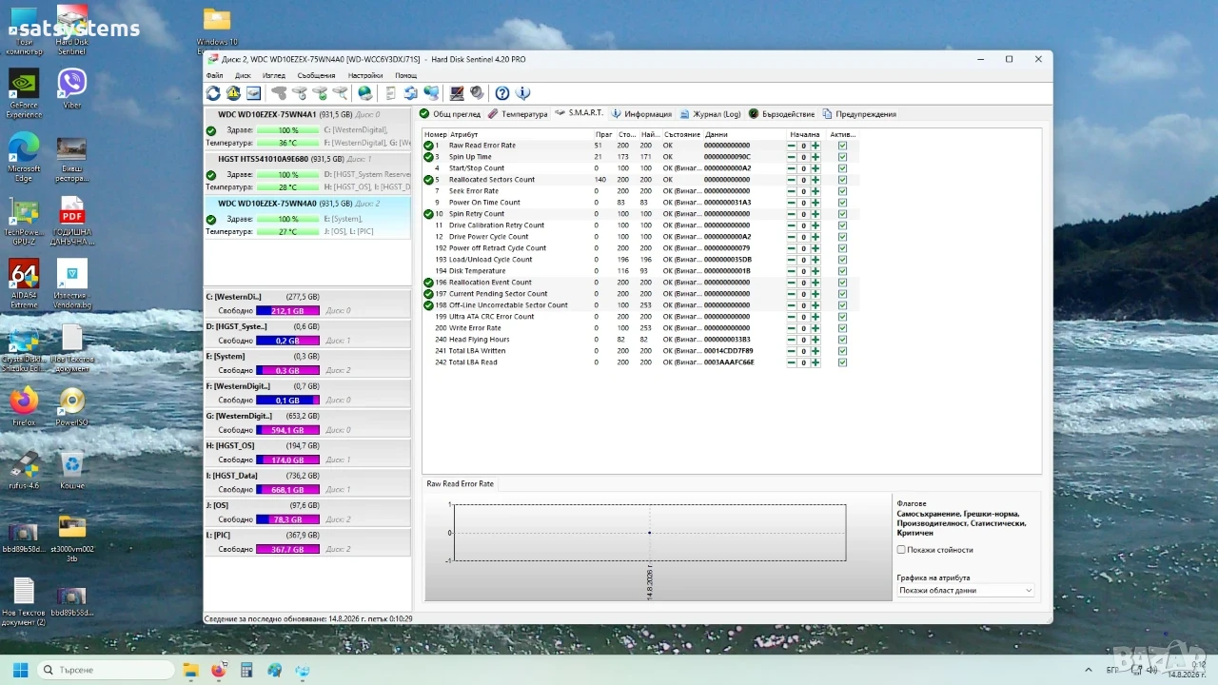
Task: Click Firefox icon in the taskbar
Action: (x=219, y=670)
